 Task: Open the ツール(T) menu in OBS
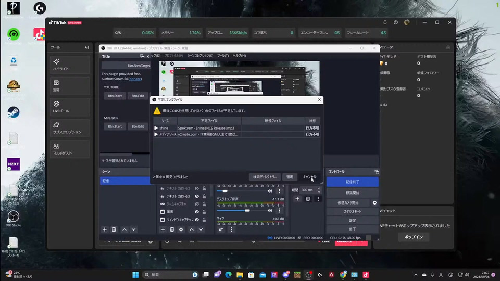[x=222, y=56]
